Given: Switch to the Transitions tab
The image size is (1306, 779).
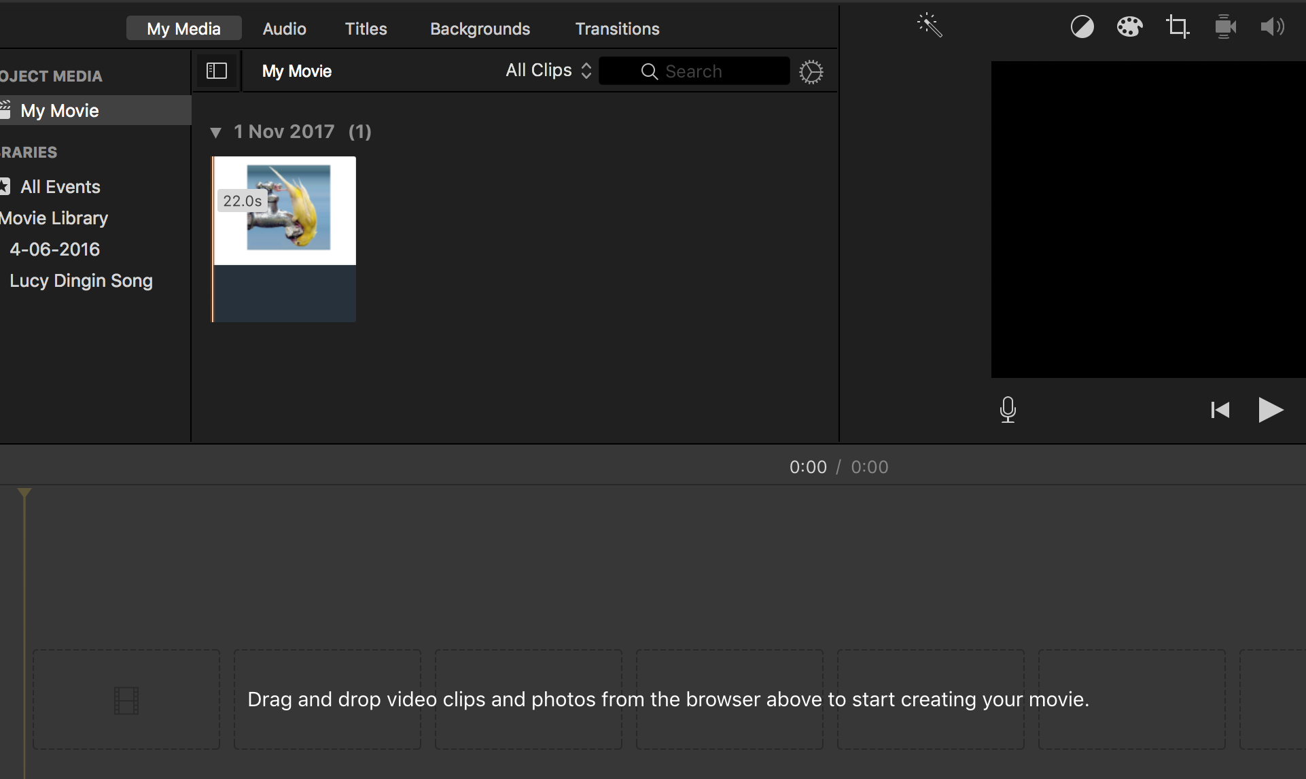Looking at the screenshot, I should (617, 29).
